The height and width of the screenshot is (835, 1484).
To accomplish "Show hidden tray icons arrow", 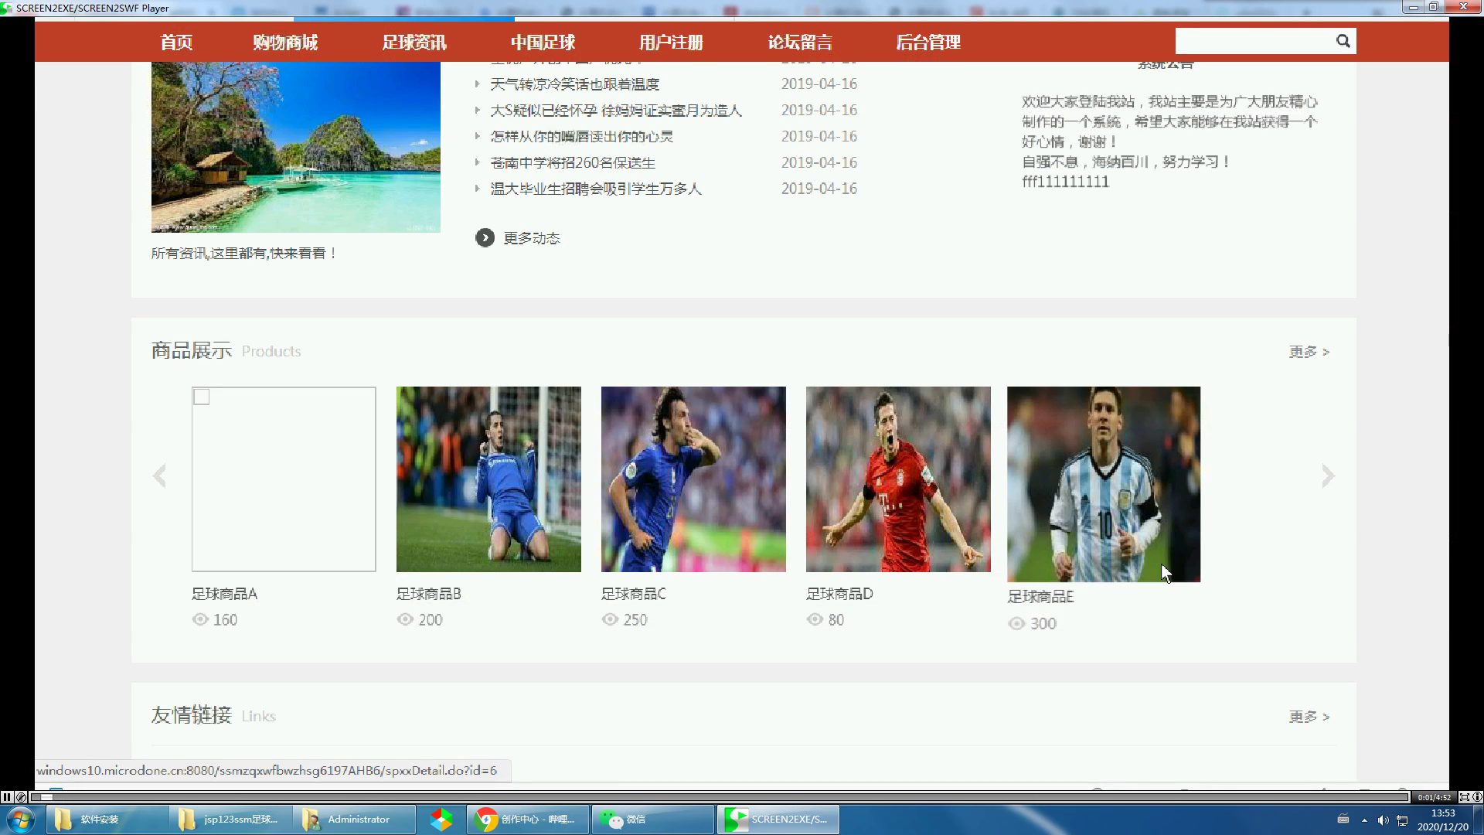I will [x=1364, y=820].
